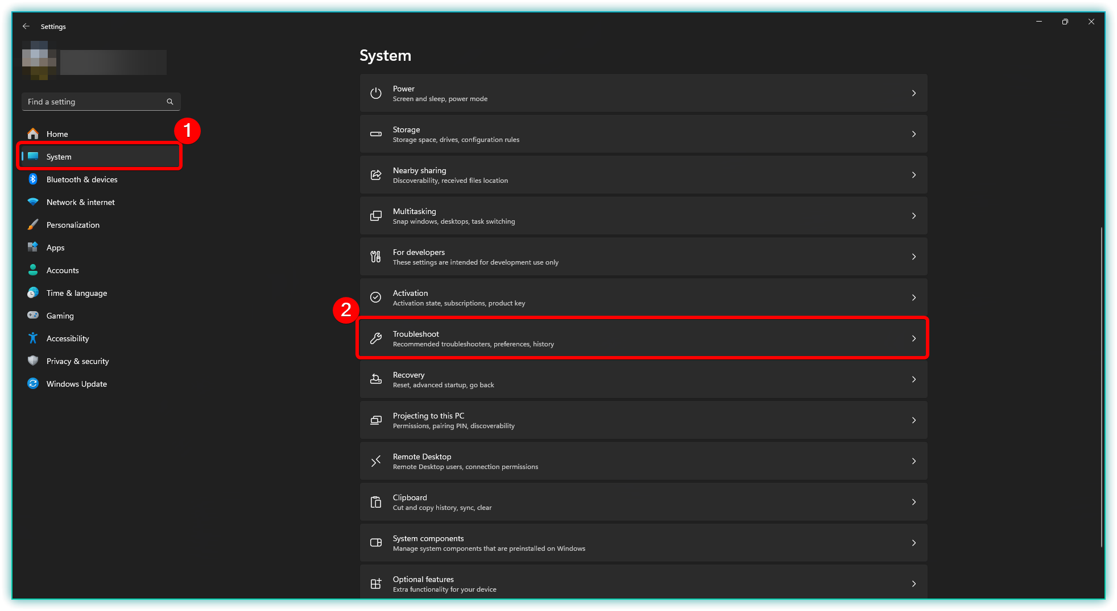Select Windows Update in the sidebar
Screen dimensions: 1117x611
[76, 384]
